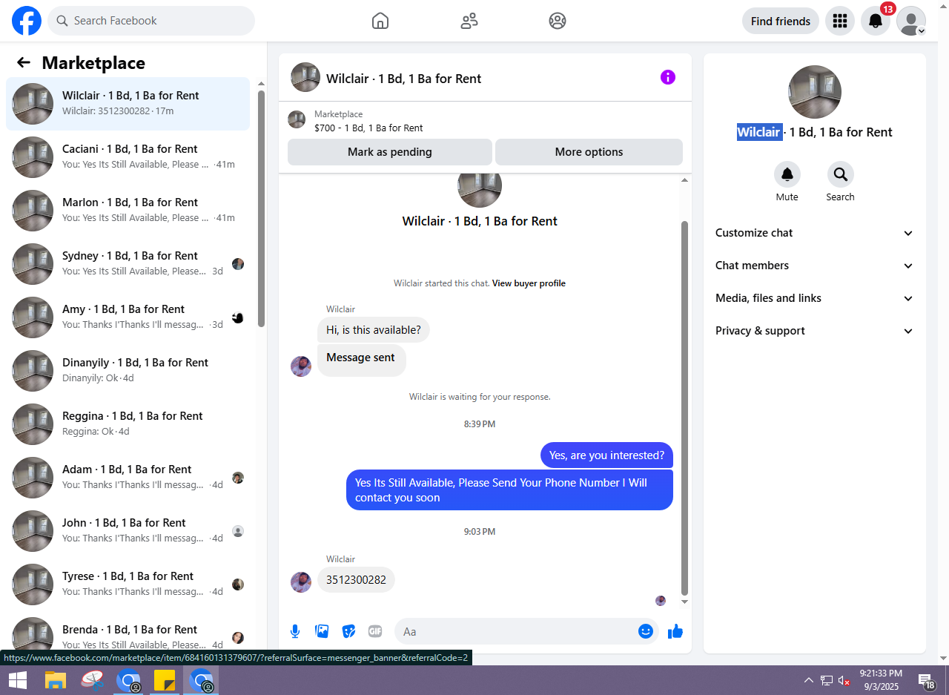Open Amy conversation in chat list
949x695 pixels.
tap(128, 317)
